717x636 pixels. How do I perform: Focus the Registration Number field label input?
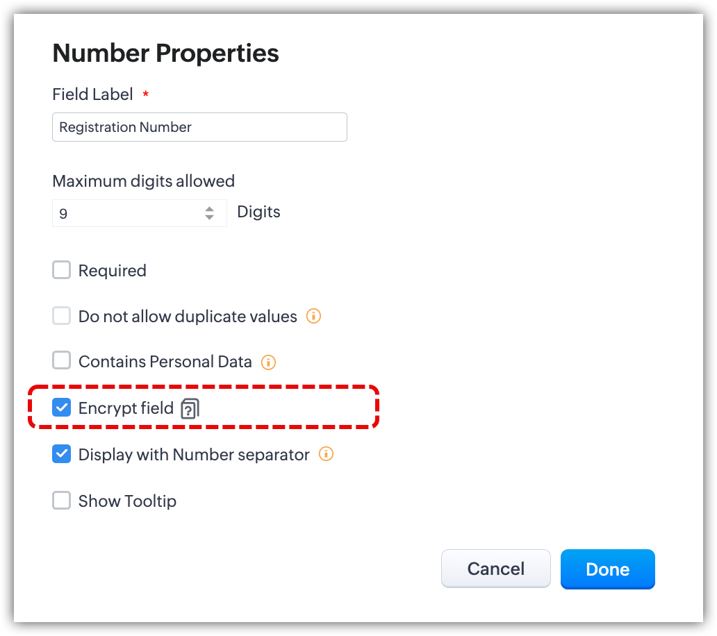[x=199, y=127]
